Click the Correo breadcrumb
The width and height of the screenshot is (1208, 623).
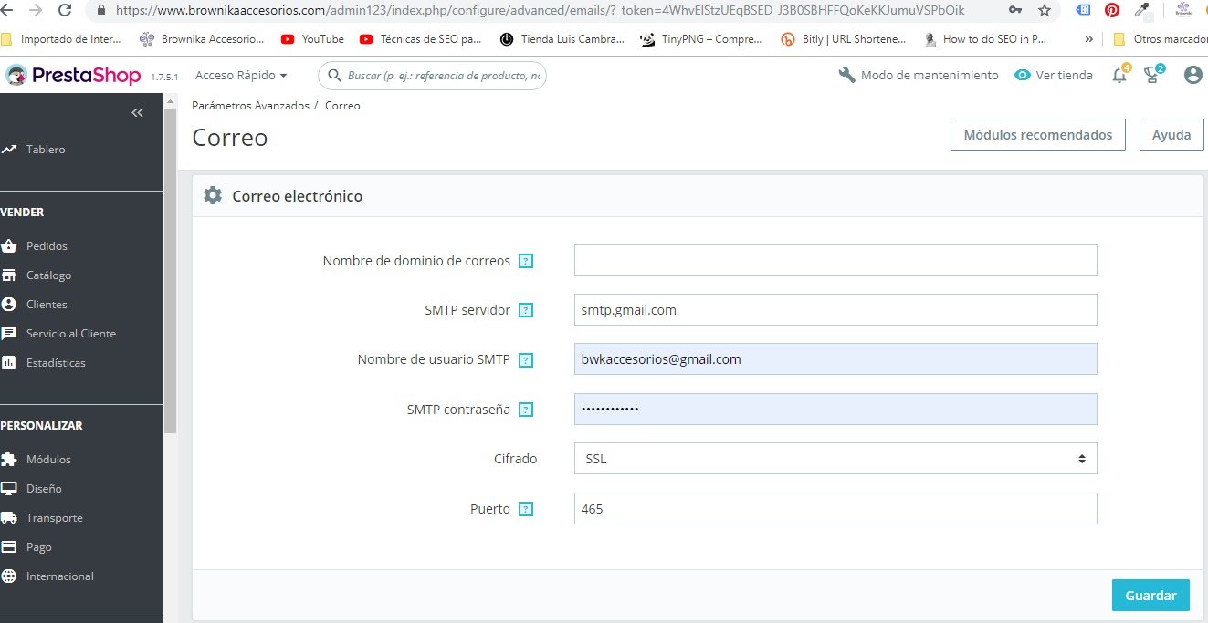(342, 106)
